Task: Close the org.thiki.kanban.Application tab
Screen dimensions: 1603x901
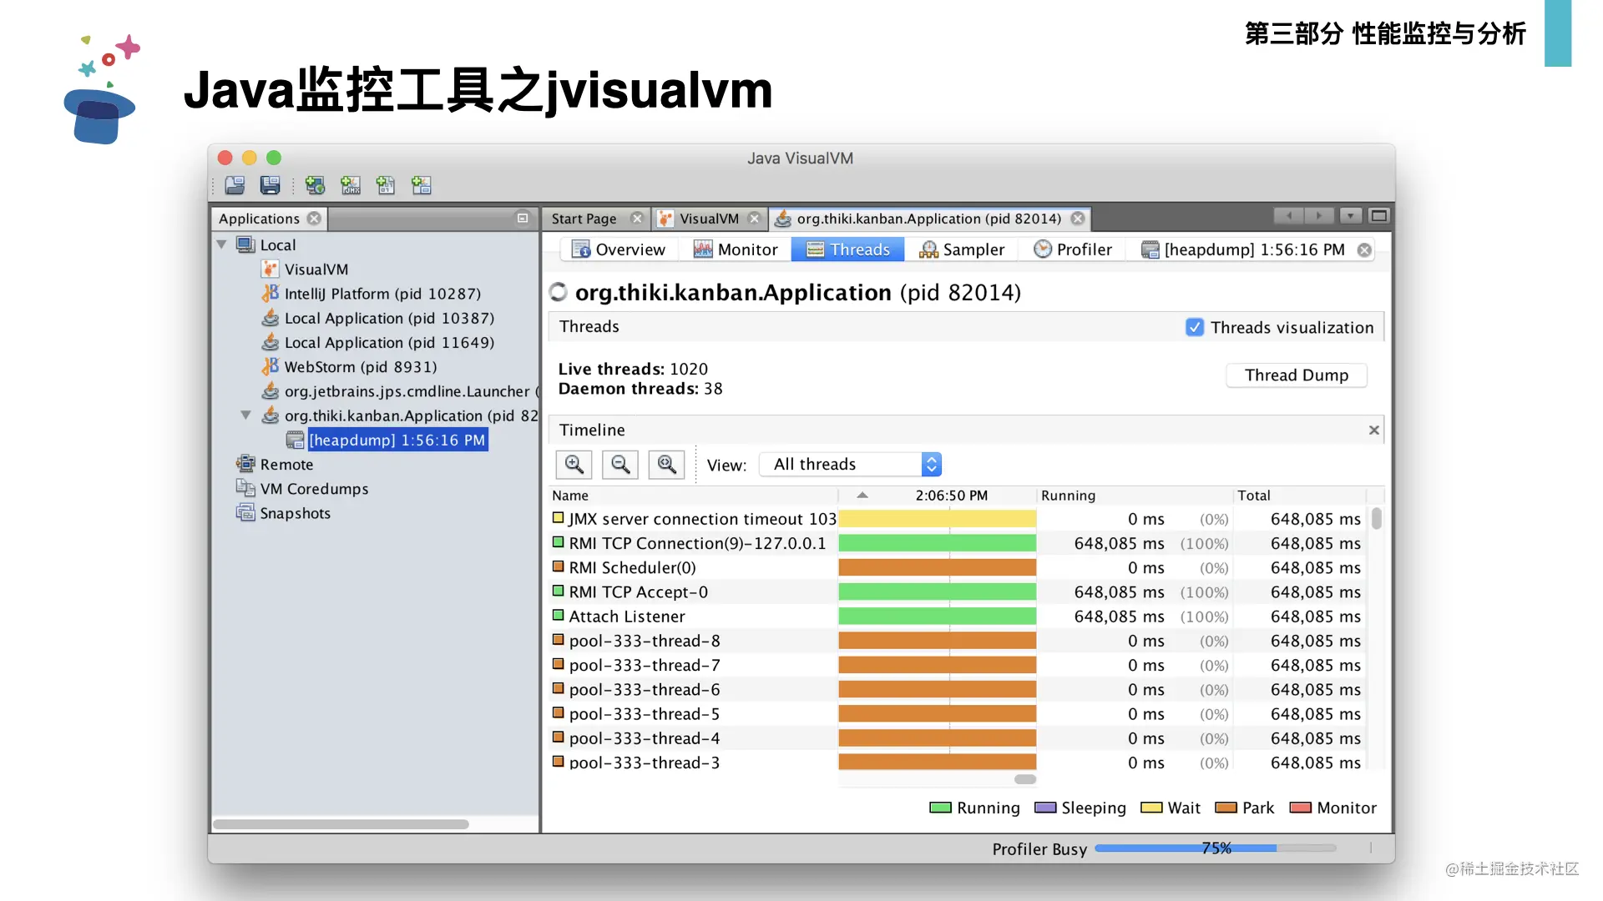Action: pos(1078,219)
